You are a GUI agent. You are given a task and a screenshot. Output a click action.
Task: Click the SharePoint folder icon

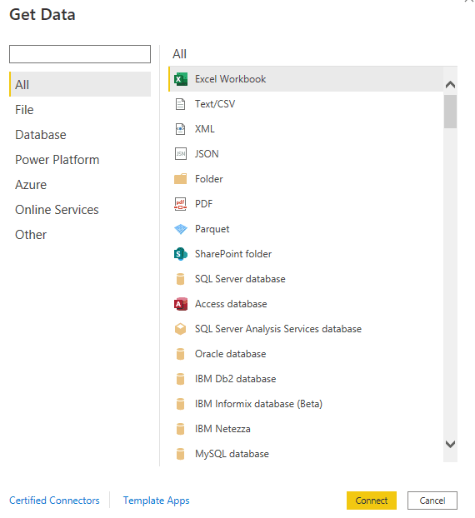pos(181,254)
